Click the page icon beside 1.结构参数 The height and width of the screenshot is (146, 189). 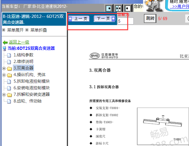(9, 55)
